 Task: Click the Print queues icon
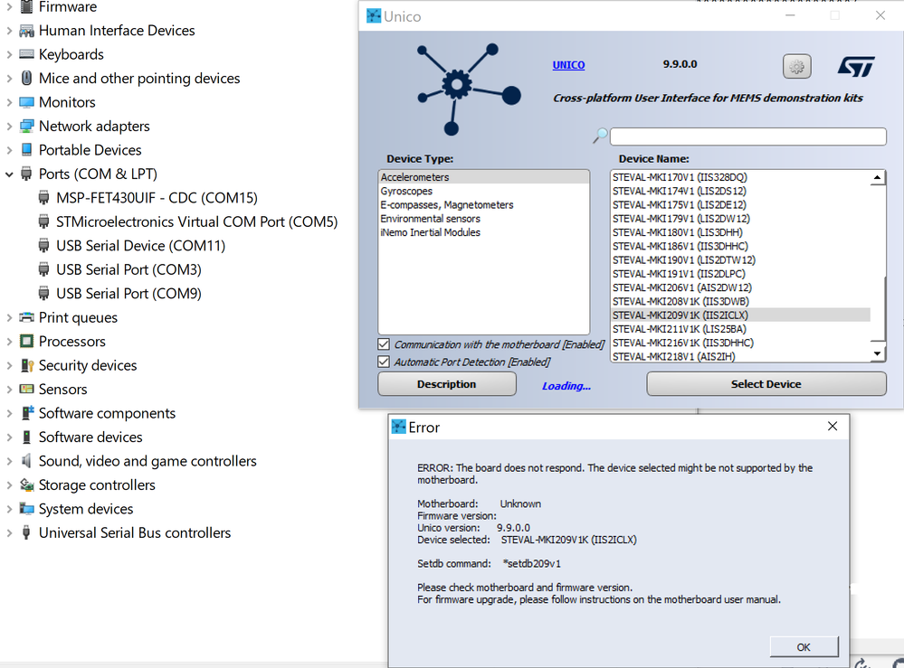coord(26,317)
